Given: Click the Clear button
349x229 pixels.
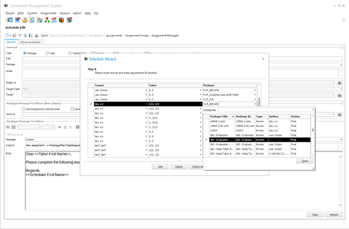Looking at the screenshot, I should [315, 215].
